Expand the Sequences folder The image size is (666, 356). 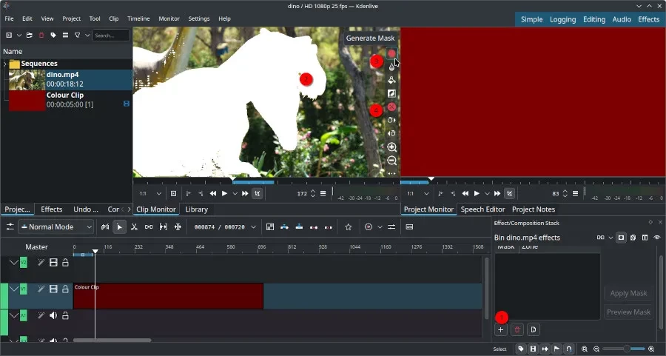[5, 64]
